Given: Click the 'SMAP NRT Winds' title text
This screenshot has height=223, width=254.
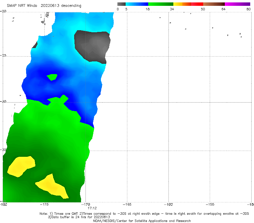Looking at the screenshot, I should point(22,5).
